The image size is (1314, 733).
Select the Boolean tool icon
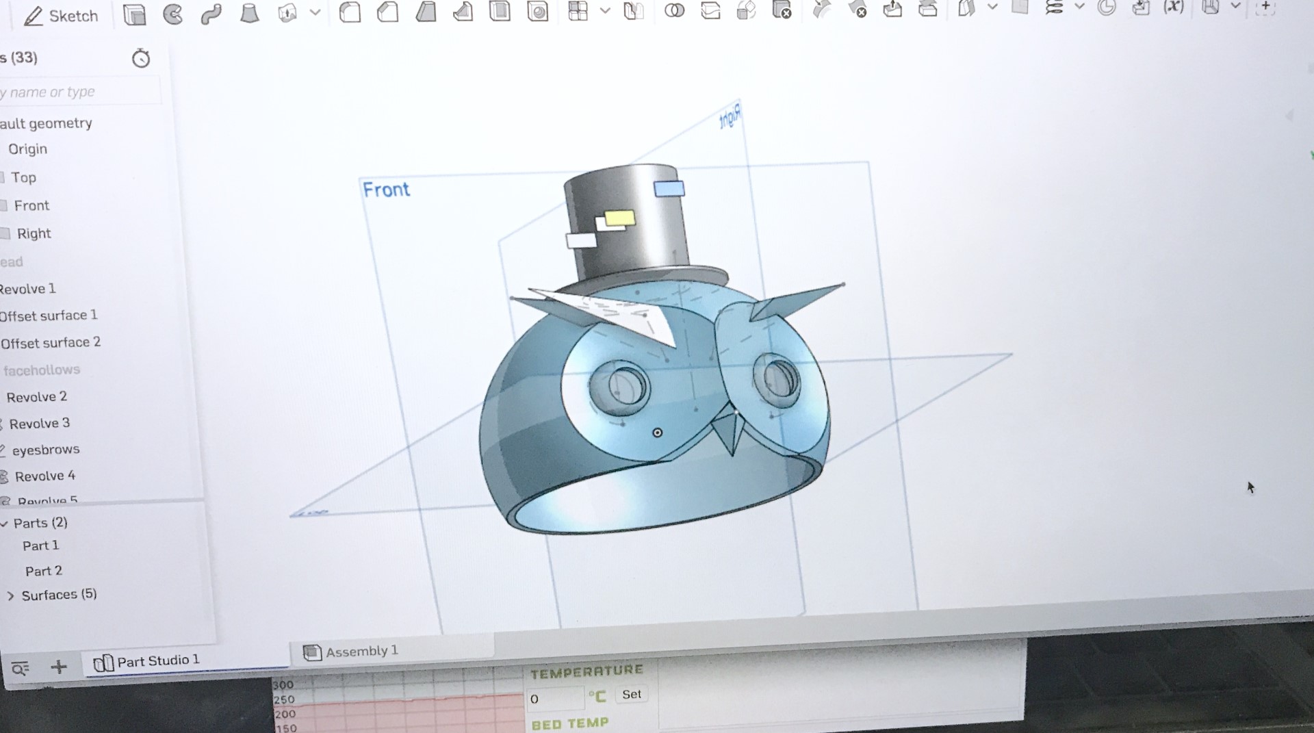tap(674, 10)
